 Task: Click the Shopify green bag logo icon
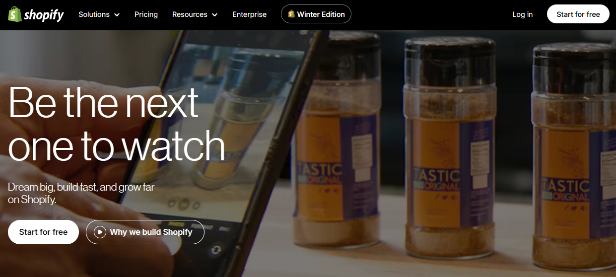tap(14, 14)
